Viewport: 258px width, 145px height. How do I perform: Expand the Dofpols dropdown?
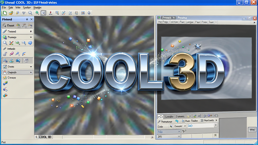pos(31,72)
